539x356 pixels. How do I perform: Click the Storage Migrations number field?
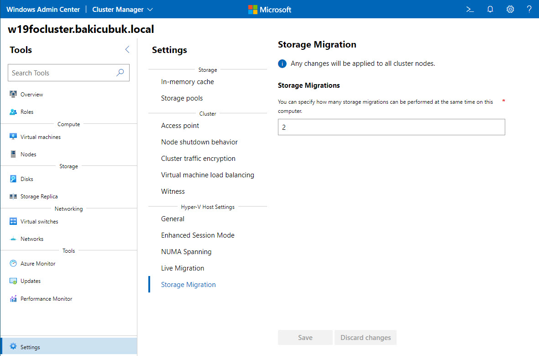coord(391,127)
